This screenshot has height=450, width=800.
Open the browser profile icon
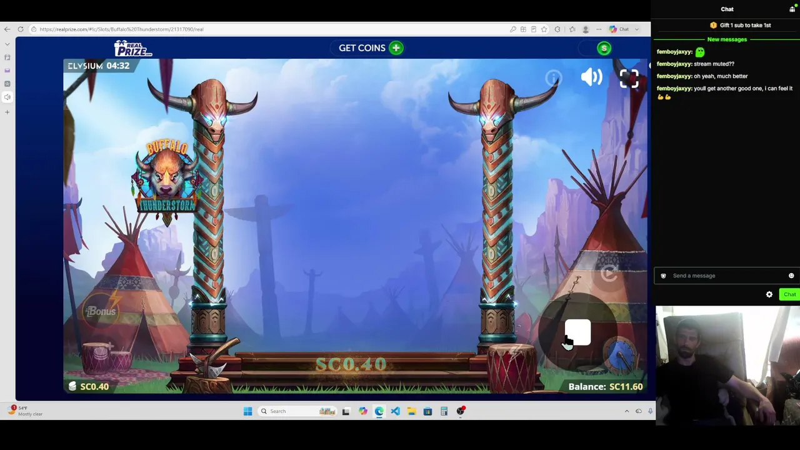[x=586, y=29]
